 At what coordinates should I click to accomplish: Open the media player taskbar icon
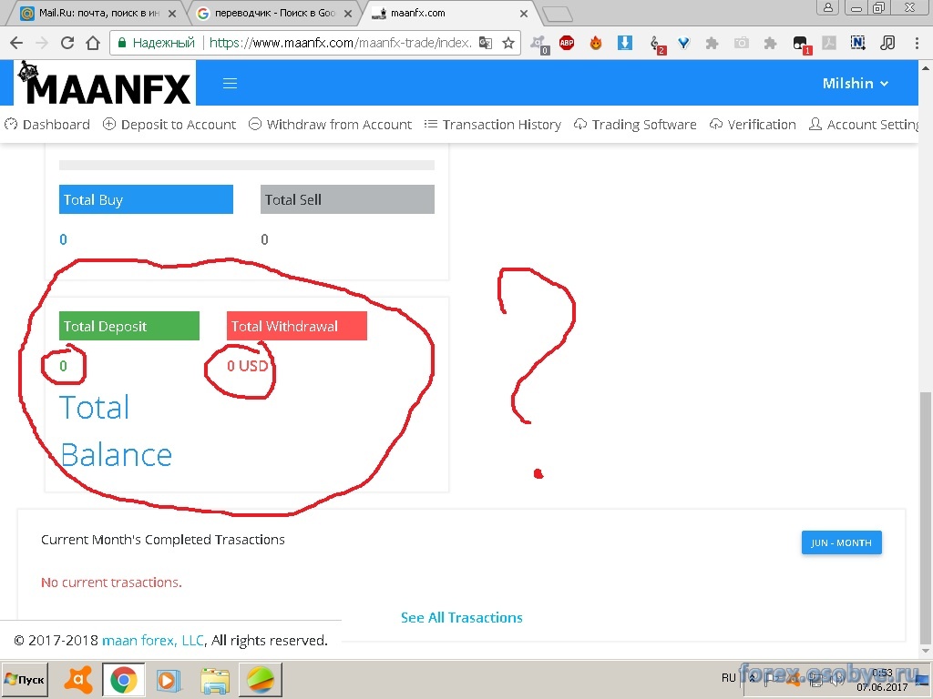[x=169, y=679]
